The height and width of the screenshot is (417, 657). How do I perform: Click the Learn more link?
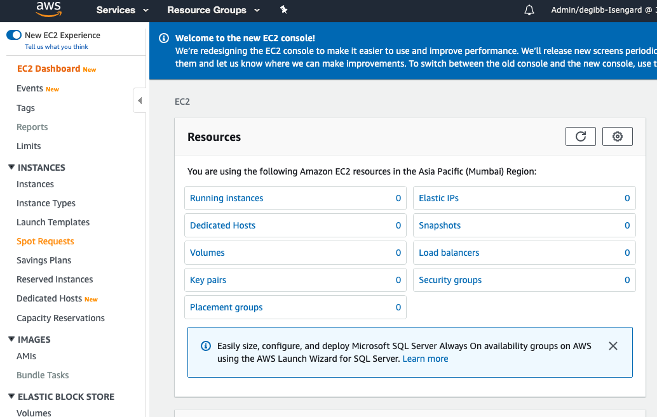point(424,358)
